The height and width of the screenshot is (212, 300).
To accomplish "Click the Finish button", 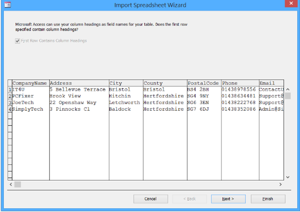I will point(268,199).
